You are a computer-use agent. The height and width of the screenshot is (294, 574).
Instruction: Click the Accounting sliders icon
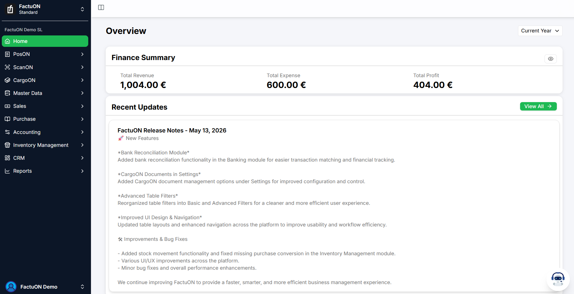[x=8, y=132]
